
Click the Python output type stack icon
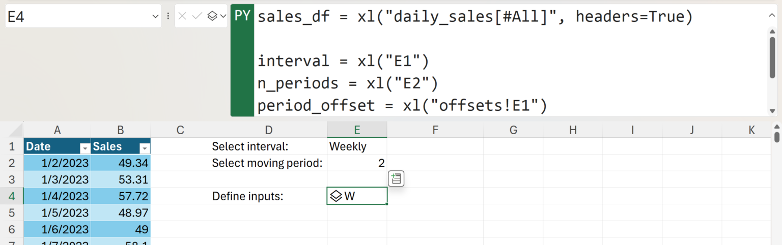coord(213,16)
